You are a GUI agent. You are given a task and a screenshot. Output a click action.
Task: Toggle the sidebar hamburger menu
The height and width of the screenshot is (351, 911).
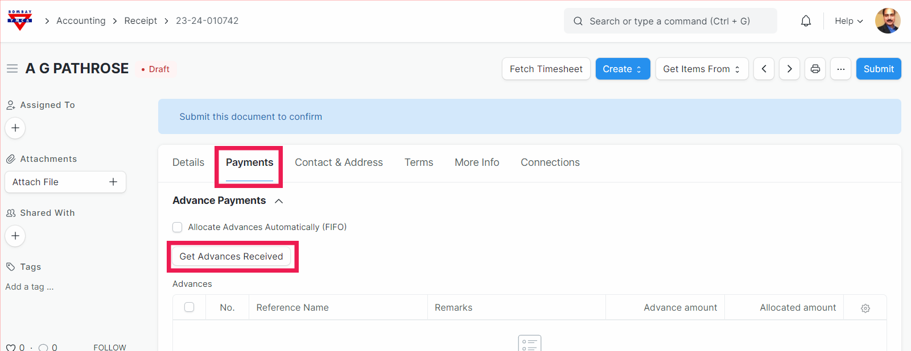point(12,69)
